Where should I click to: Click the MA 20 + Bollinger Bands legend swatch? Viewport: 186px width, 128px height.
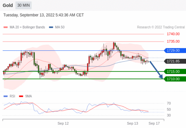point(5,27)
